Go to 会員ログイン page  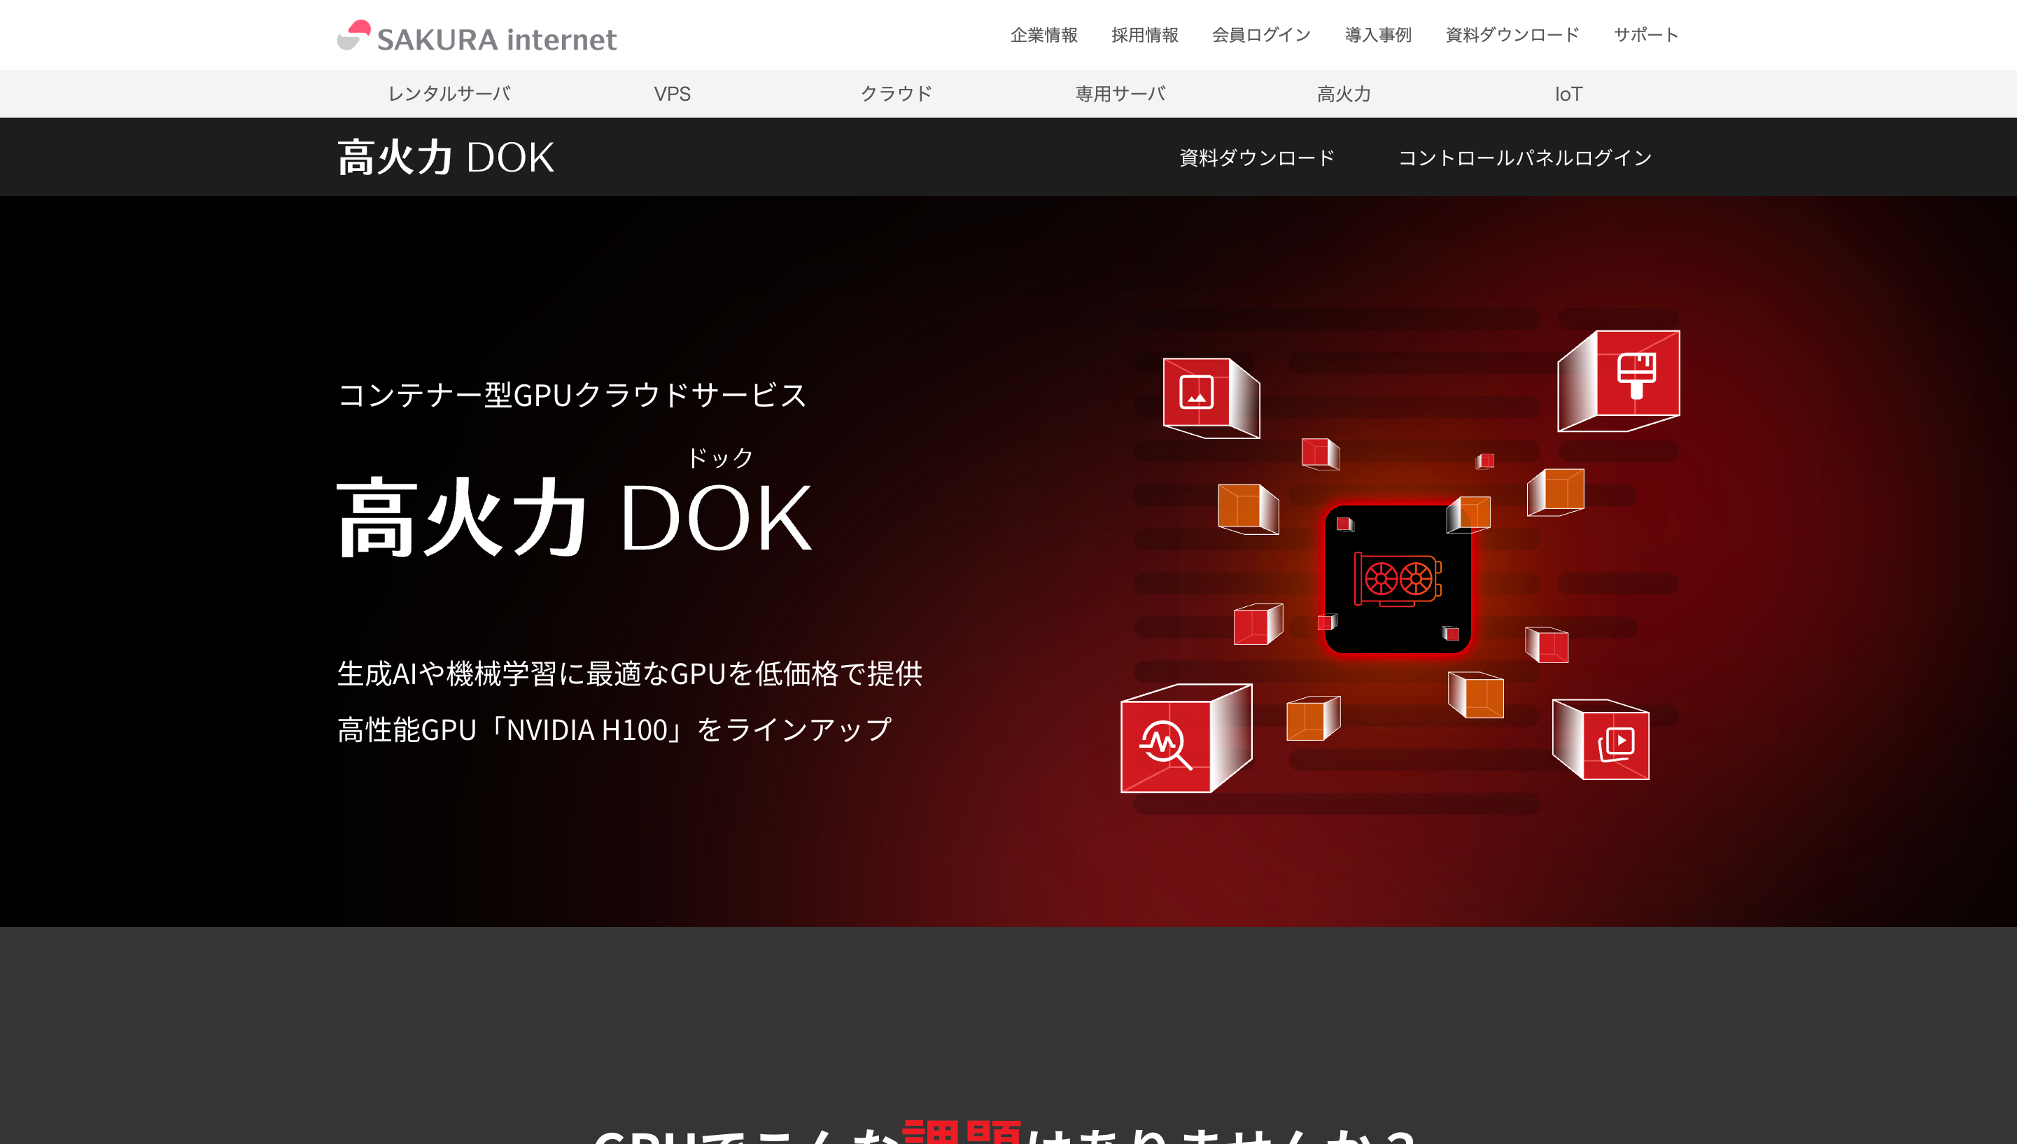pos(1261,34)
